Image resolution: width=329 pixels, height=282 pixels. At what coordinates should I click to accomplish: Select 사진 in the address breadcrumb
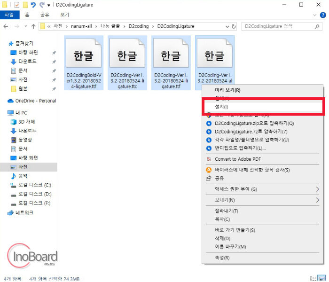point(58,26)
